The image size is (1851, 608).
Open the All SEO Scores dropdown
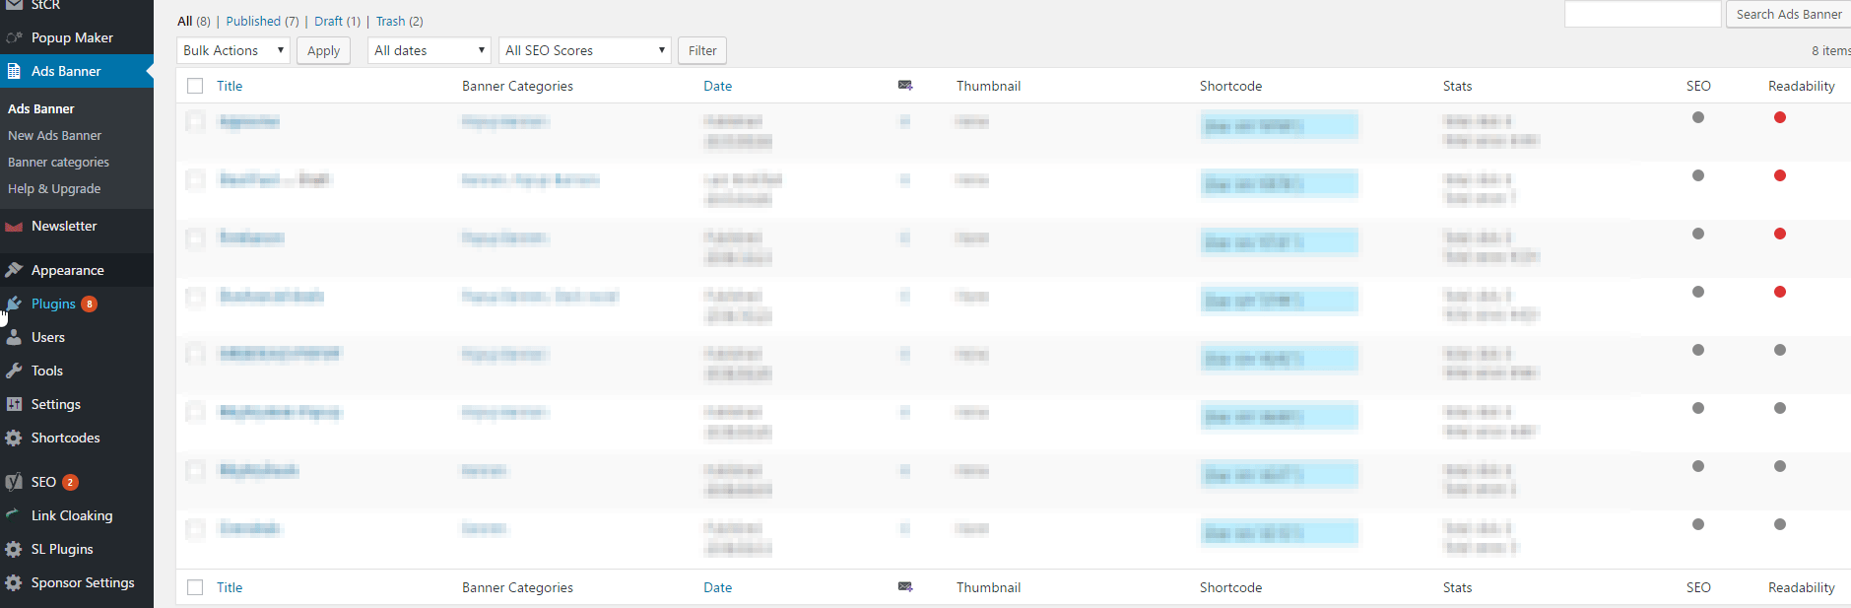585,50
